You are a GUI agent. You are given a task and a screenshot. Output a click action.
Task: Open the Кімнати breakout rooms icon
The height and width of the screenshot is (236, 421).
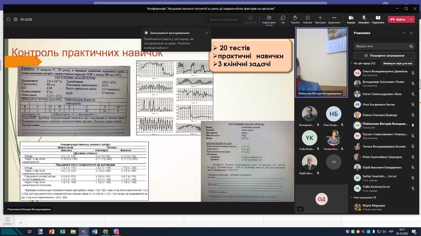[307, 19]
